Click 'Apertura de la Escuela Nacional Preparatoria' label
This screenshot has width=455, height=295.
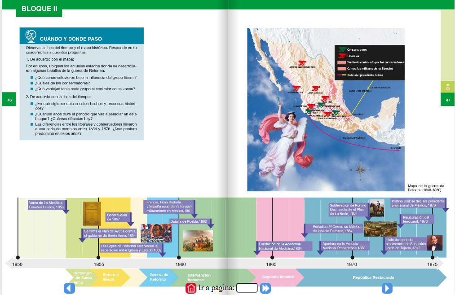345,246
